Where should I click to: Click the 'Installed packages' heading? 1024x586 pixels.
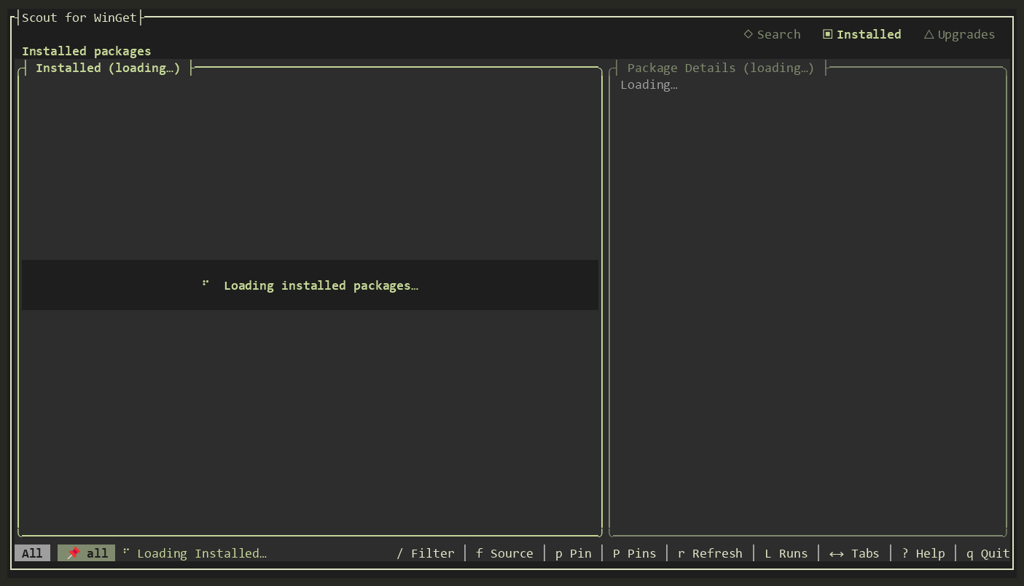pos(86,51)
